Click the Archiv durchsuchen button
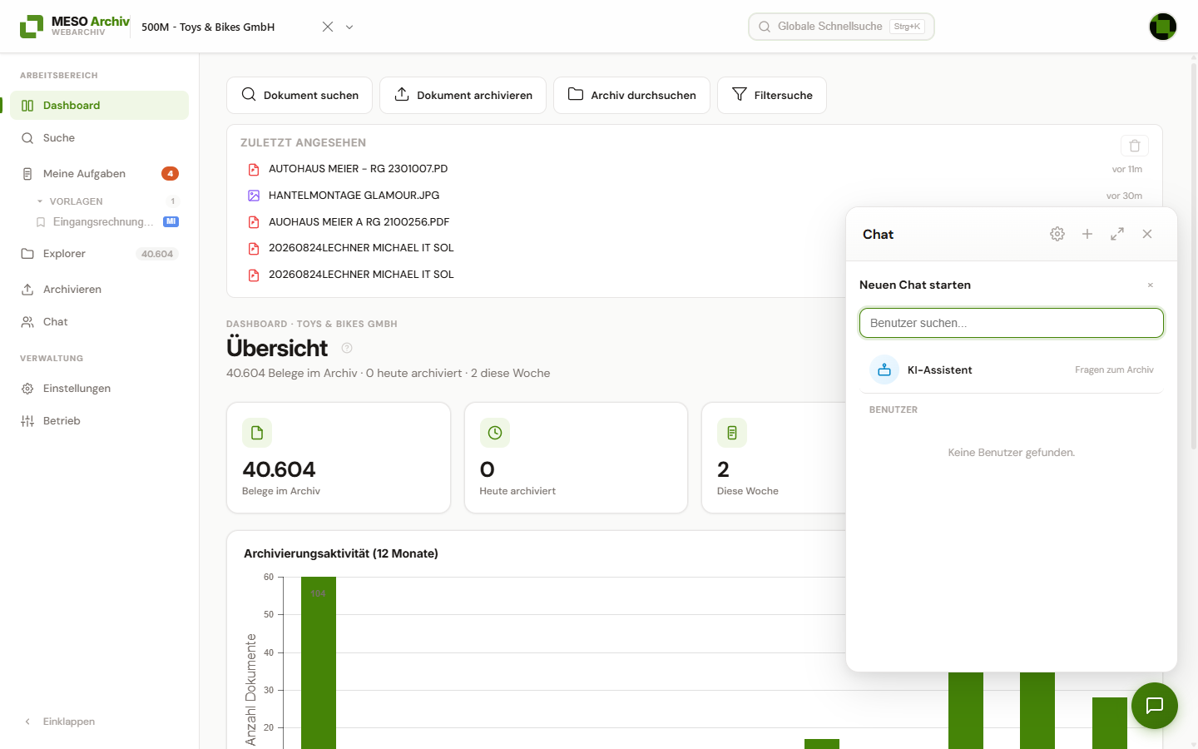The width and height of the screenshot is (1198, 749). (631, 95)
